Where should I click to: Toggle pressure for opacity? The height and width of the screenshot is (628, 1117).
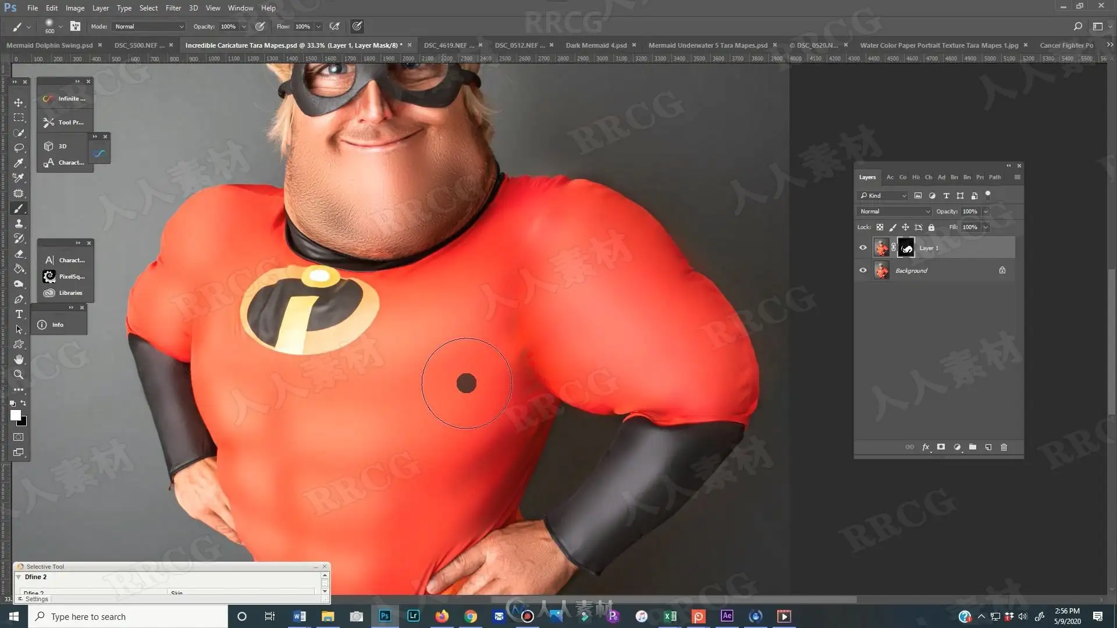(x=260, y=26)
